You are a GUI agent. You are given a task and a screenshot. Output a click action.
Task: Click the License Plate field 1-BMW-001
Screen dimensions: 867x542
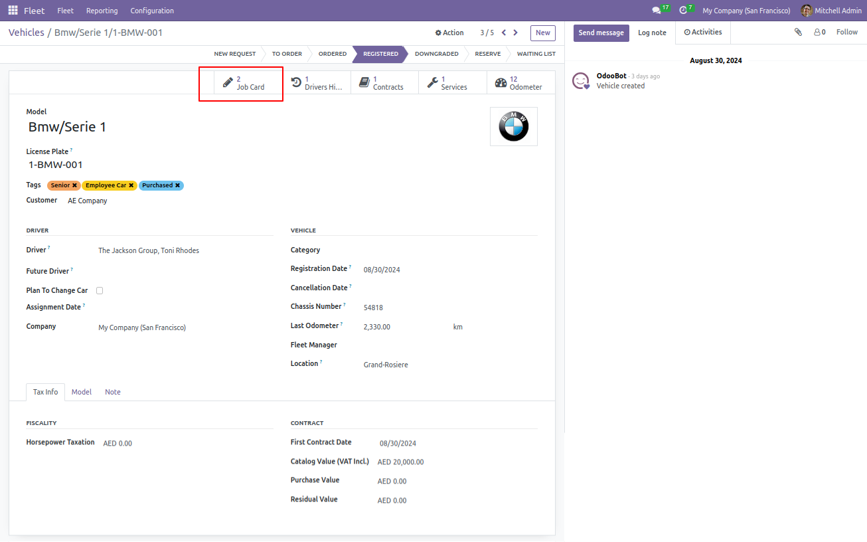[56, 165]
